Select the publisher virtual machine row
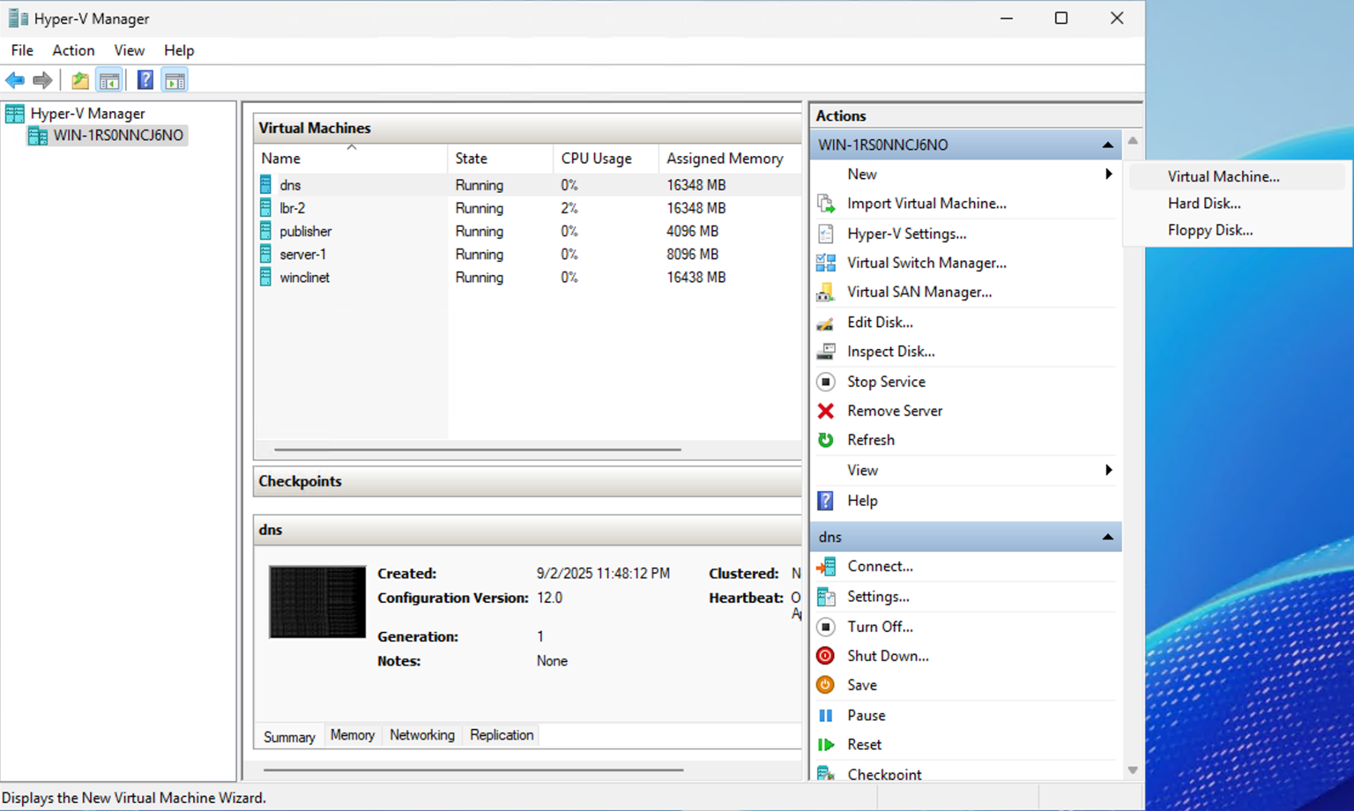The height and width of the screenshot is (811, 1354). click(x=528, y=231)
